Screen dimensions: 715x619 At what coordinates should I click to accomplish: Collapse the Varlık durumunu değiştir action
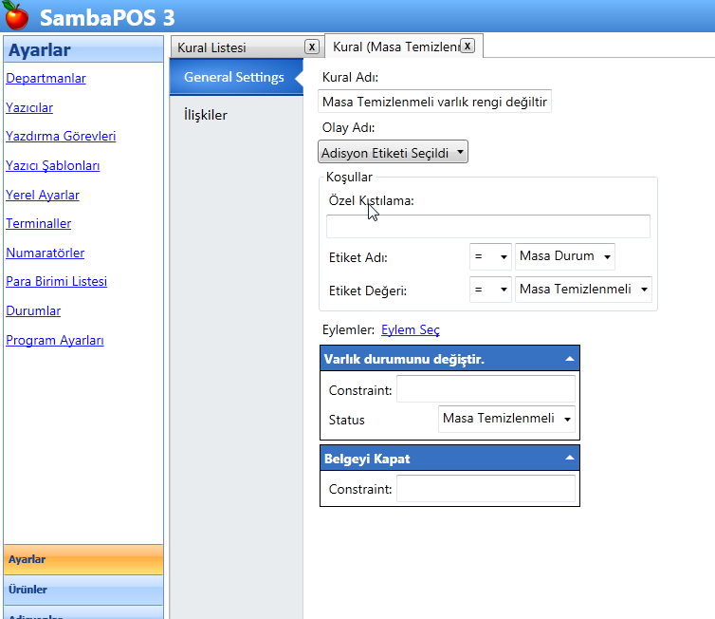tap(569, 359)
